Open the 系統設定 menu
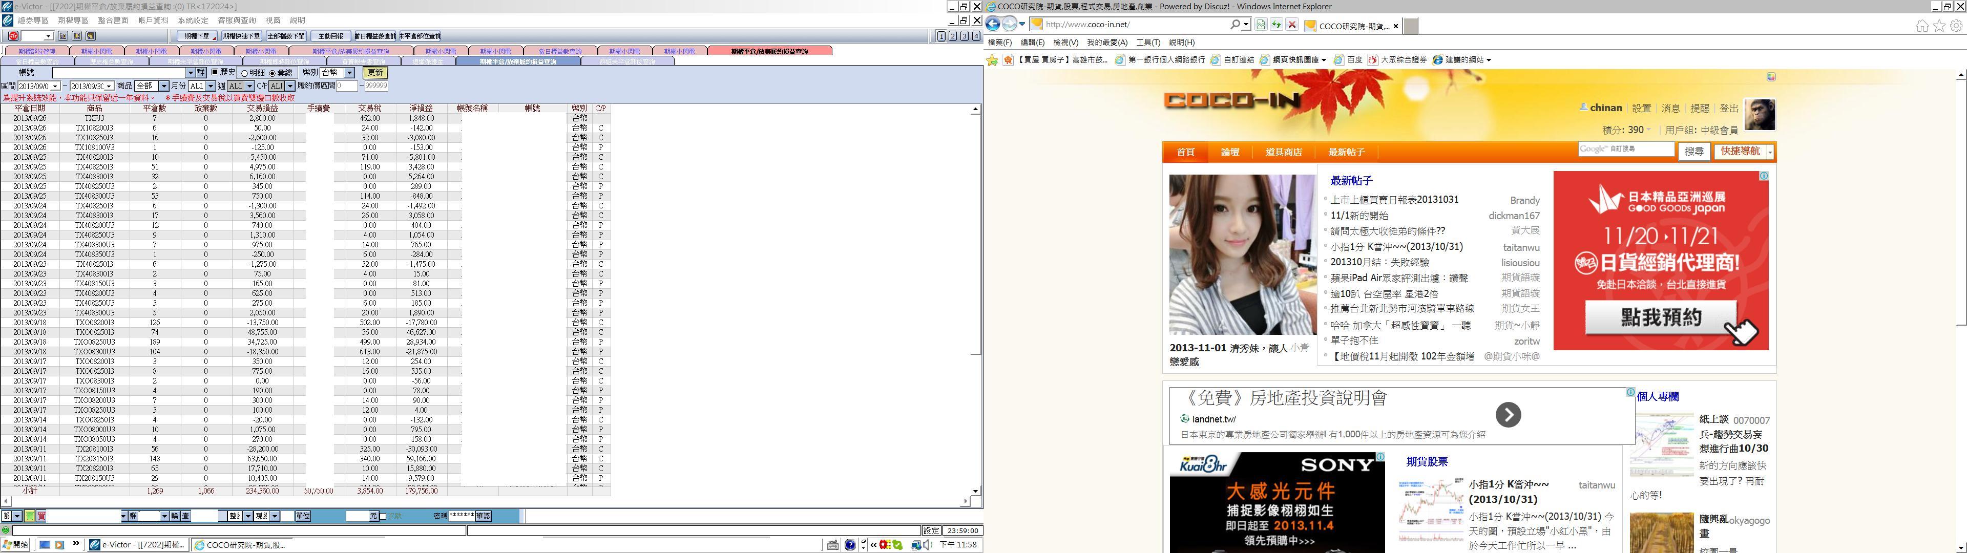The width and height of the screenshot is (1967, 553). tap(193, 20)
